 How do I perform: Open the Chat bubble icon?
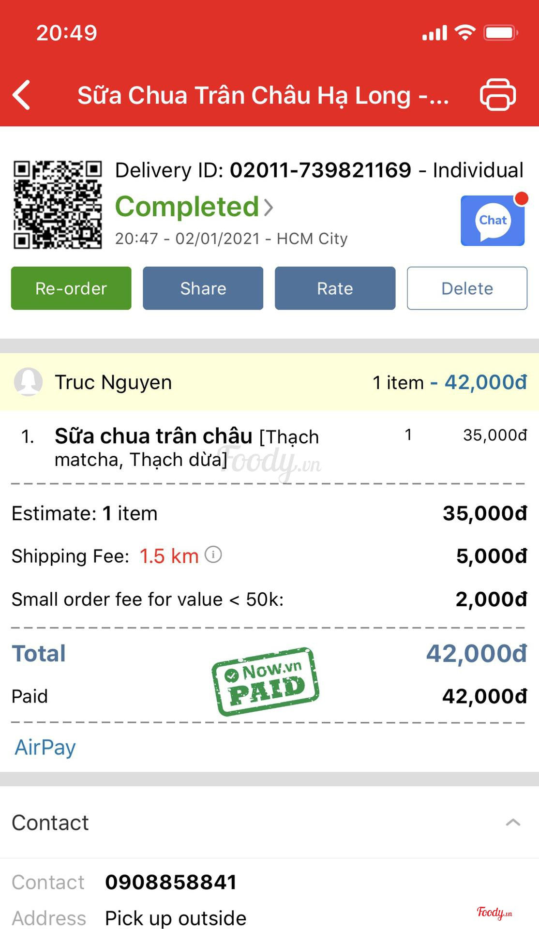point(493,221)
